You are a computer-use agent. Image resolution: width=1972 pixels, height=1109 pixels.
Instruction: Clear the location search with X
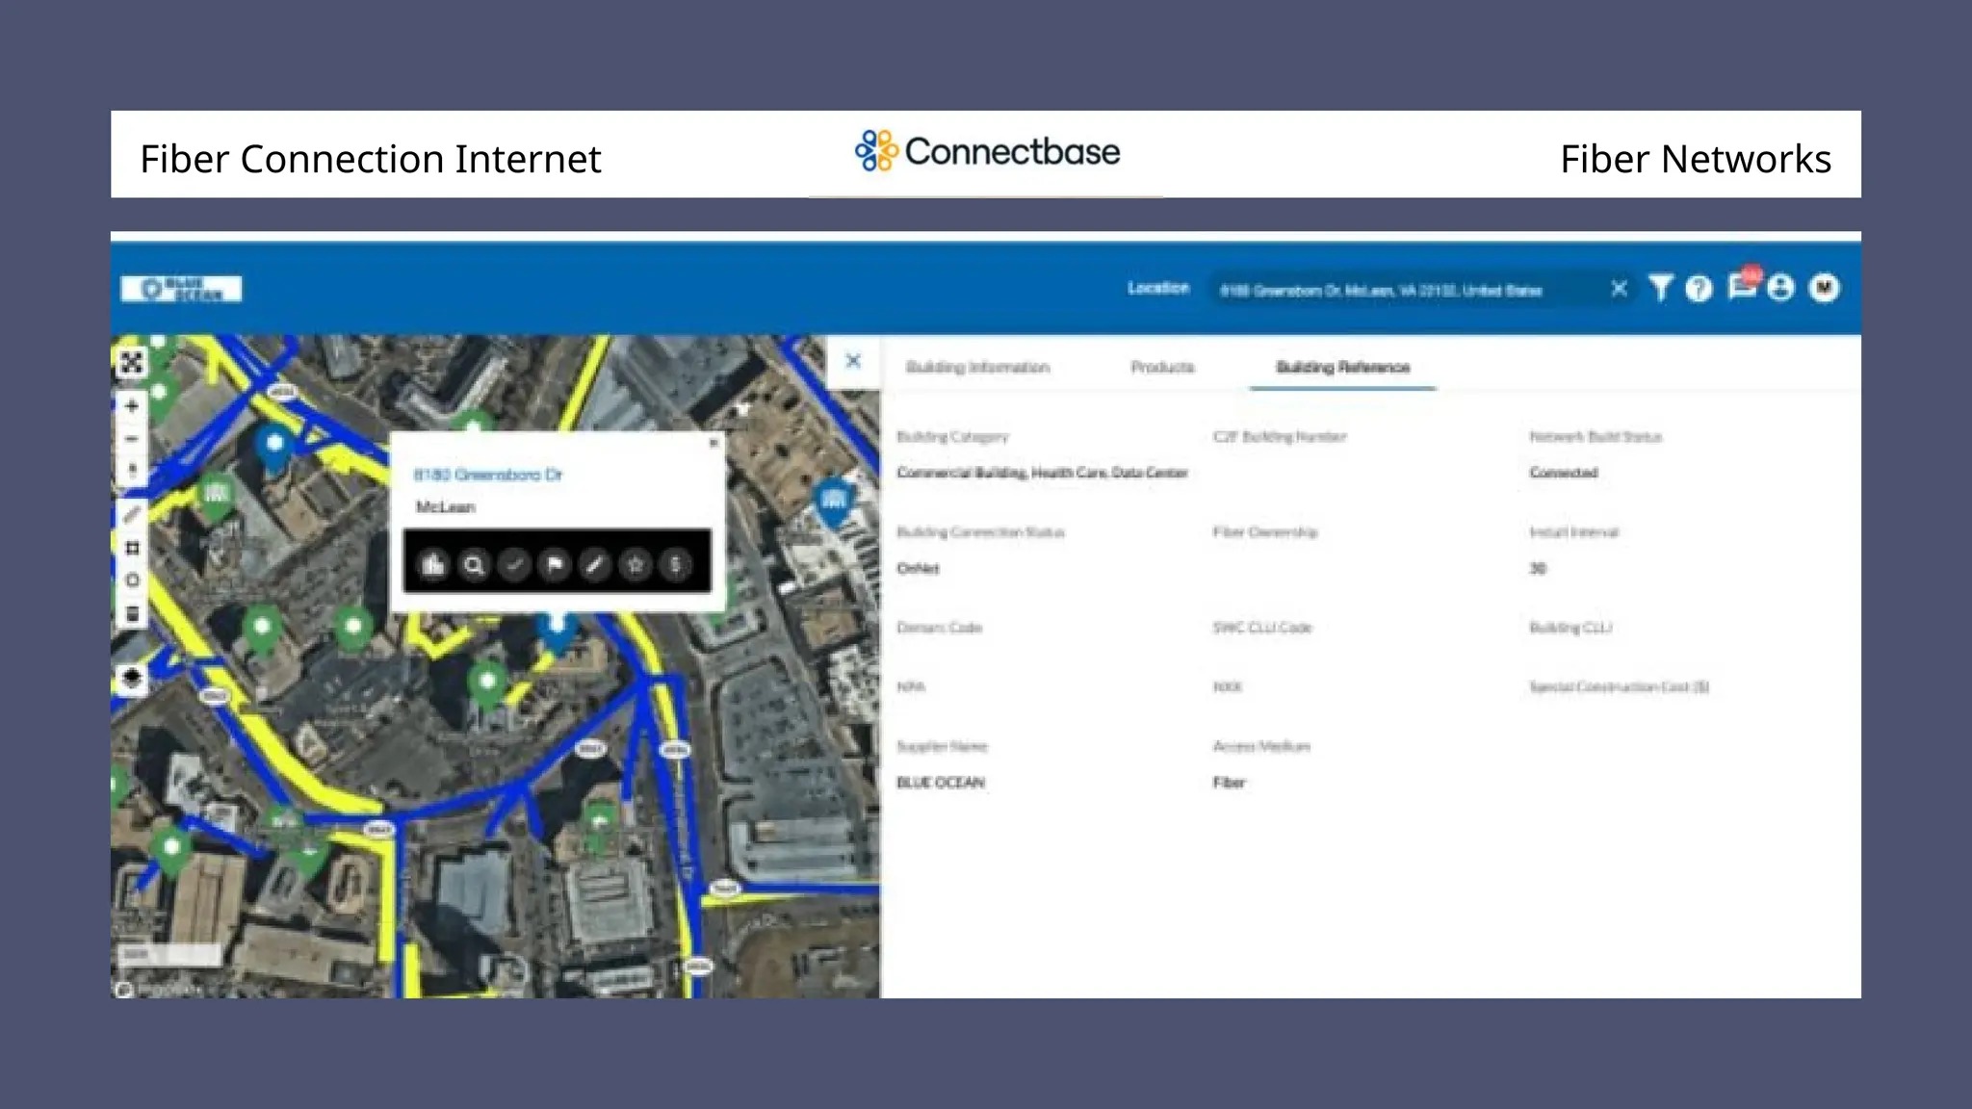1619,289
